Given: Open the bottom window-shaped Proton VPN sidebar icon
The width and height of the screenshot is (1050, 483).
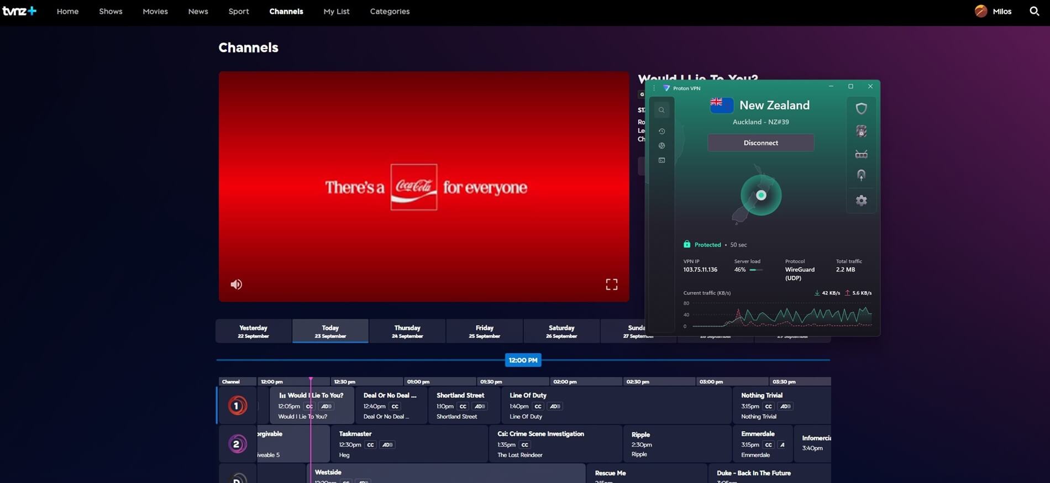Looking at the screenshot, I should 662,160.
